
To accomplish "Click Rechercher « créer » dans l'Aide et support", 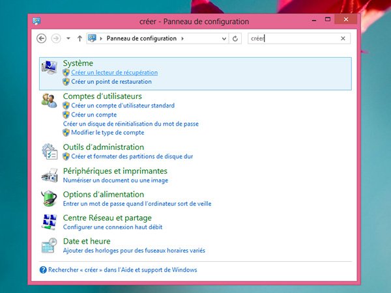I will click(123, 270).
